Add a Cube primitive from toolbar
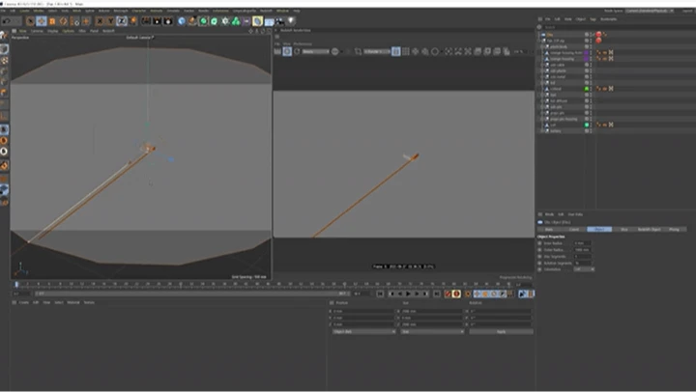 pyautogui.click(x=182, y=21)
